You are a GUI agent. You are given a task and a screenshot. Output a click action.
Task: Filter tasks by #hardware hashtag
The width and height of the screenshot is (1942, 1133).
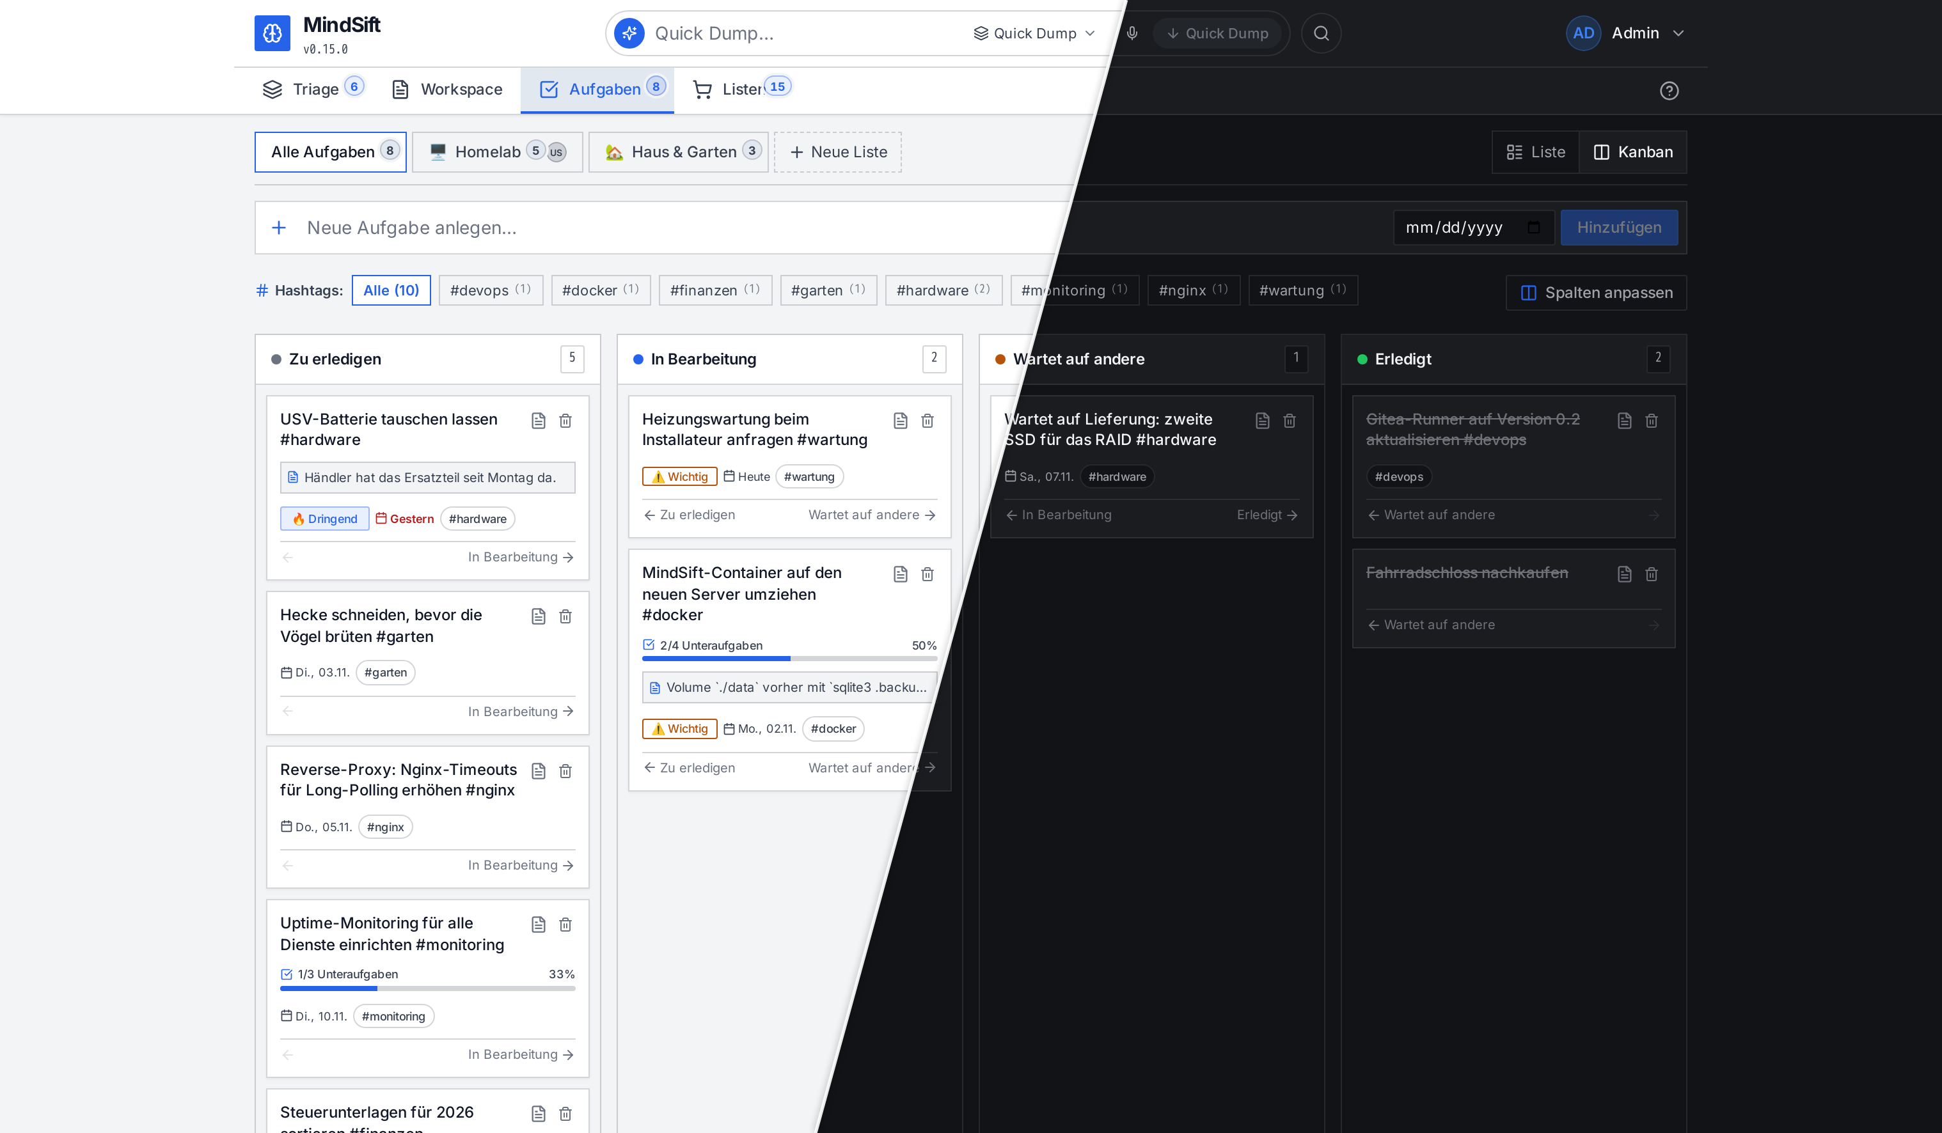pos(943,290)
